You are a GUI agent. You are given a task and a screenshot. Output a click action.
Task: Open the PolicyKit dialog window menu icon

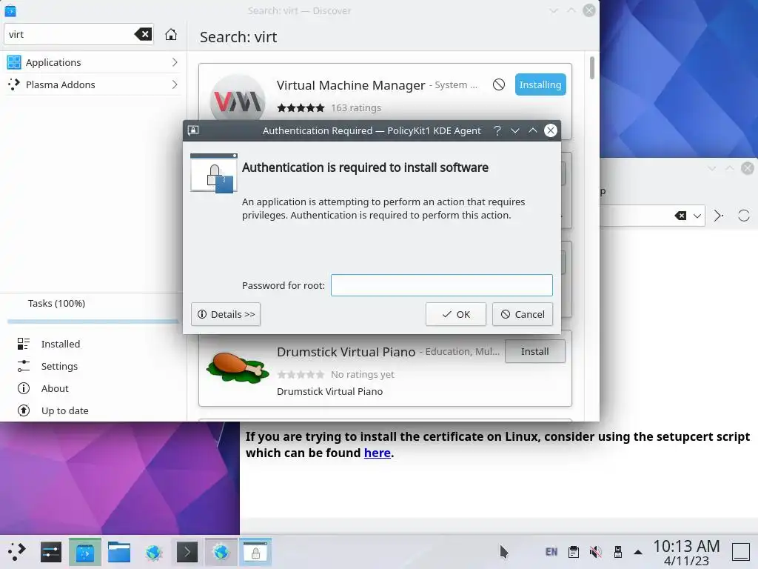[193, 130]
